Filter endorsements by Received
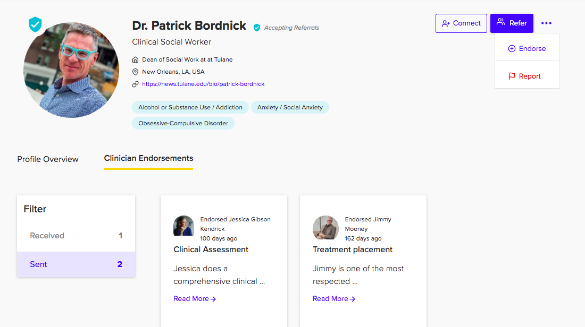Viewport: 585px width, 327px height. pos(76,236)
